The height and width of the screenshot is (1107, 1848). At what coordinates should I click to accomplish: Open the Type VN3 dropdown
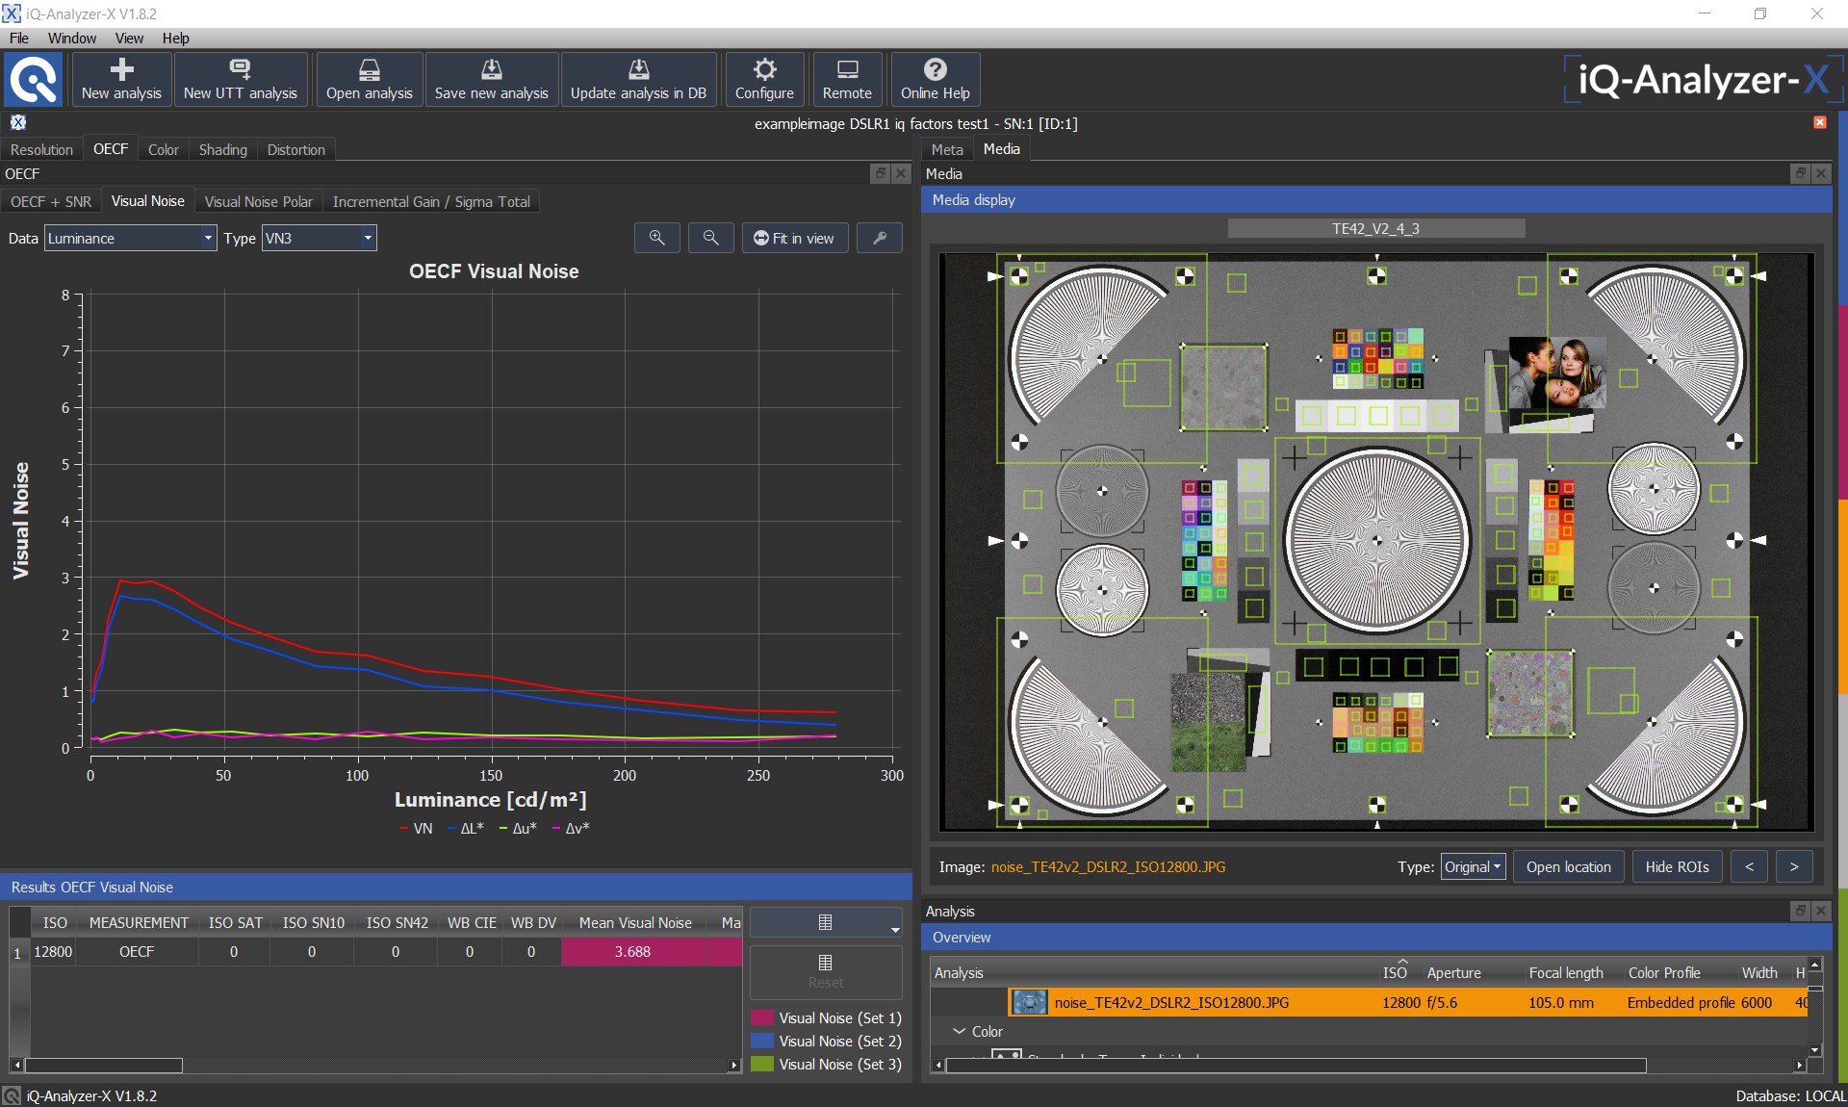pyautogui.click(x=319, y=238)
